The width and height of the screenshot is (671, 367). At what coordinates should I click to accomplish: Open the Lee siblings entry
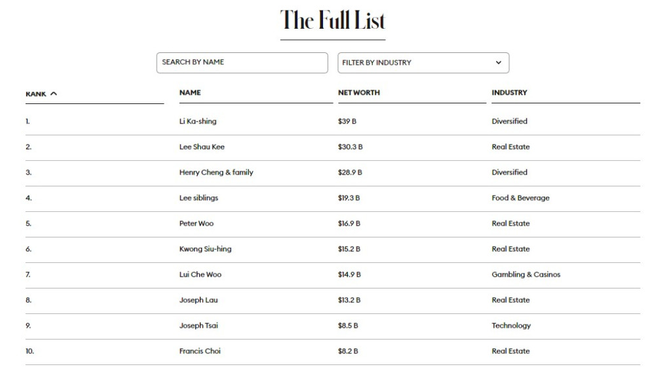[199, 198]
